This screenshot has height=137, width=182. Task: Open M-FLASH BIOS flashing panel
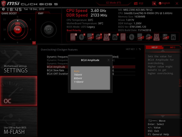[x=18, y=122]
